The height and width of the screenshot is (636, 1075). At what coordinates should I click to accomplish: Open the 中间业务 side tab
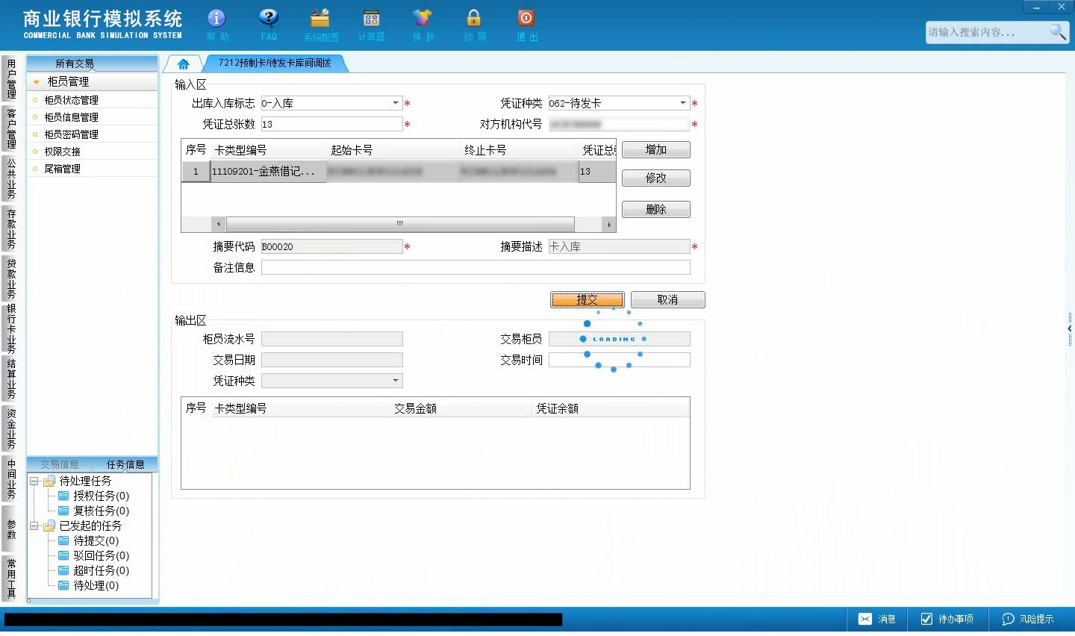pos(10,478)
